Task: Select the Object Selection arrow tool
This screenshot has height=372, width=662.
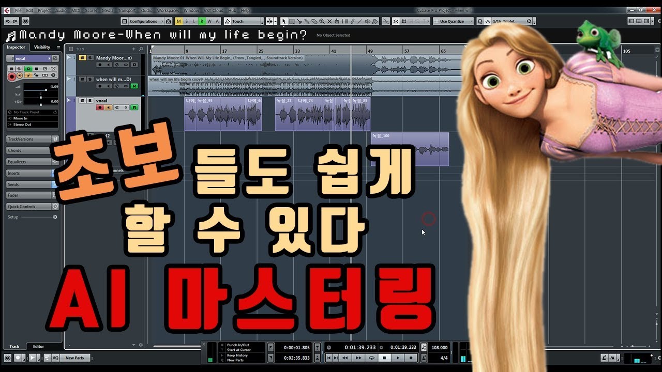Action: pos(283,21)
